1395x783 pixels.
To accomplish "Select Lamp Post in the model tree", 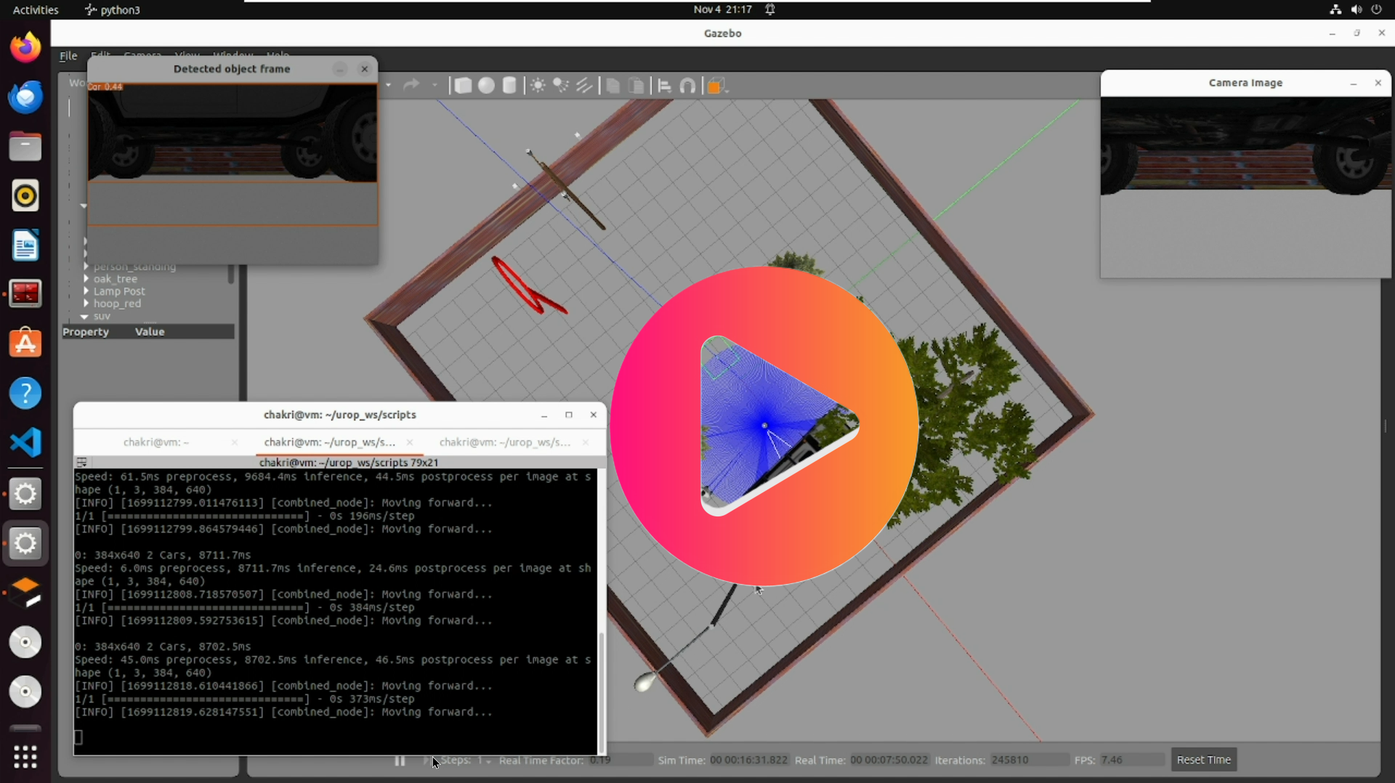I will pos(119,291).
